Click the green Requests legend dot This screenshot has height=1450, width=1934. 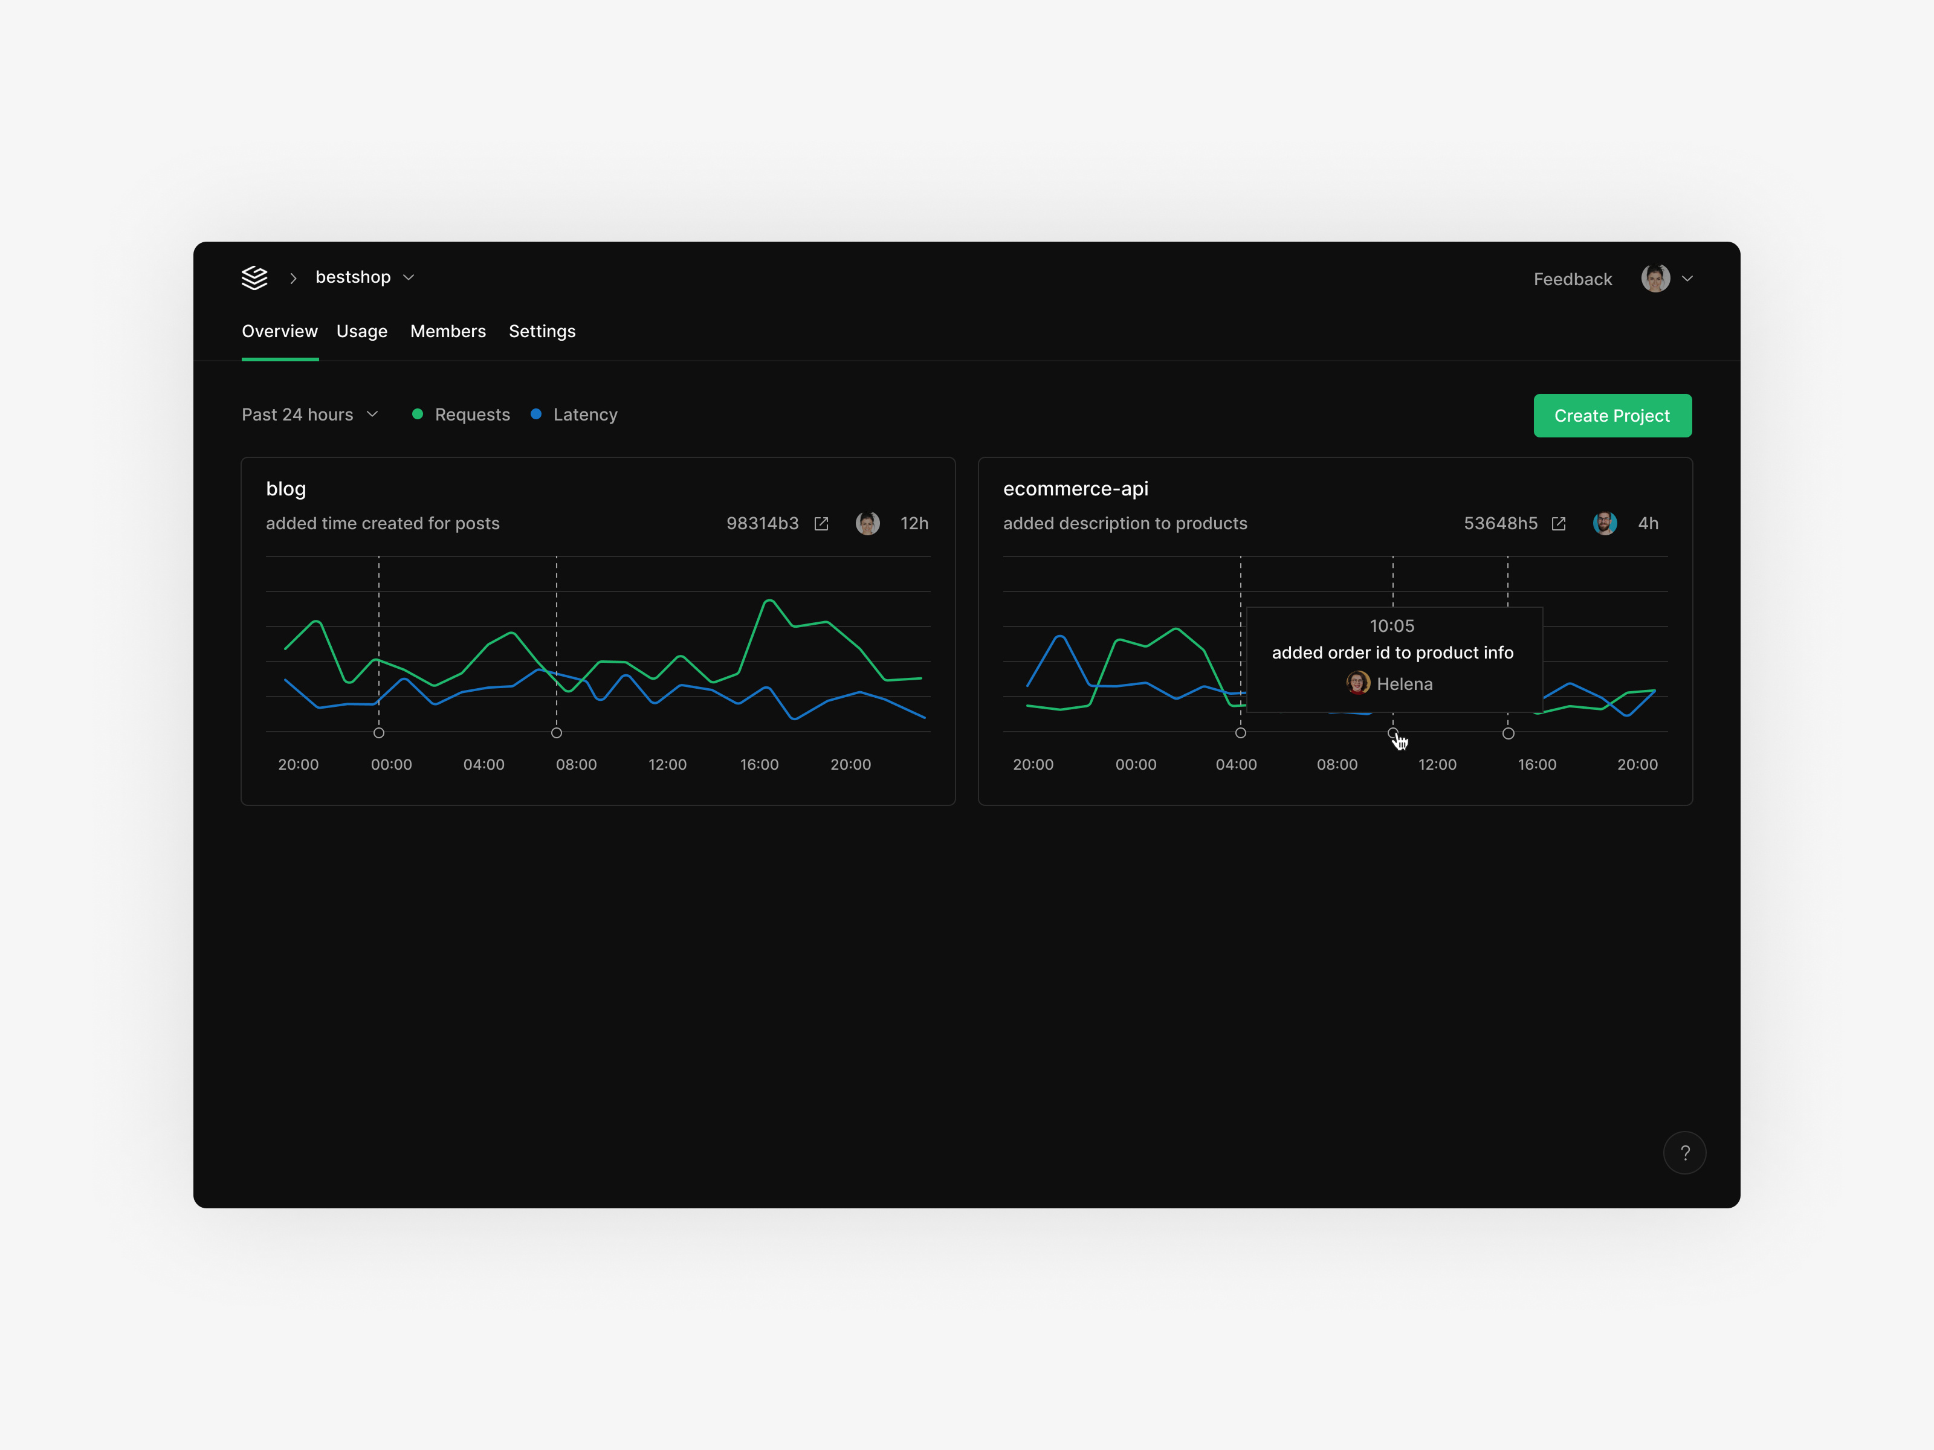418,414
